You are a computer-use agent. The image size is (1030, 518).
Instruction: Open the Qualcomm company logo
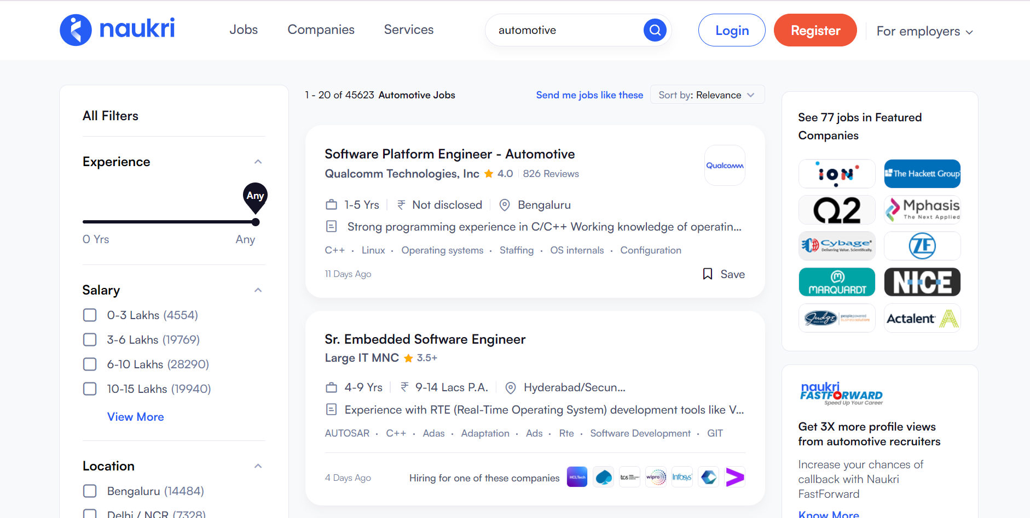pos(724,166)
